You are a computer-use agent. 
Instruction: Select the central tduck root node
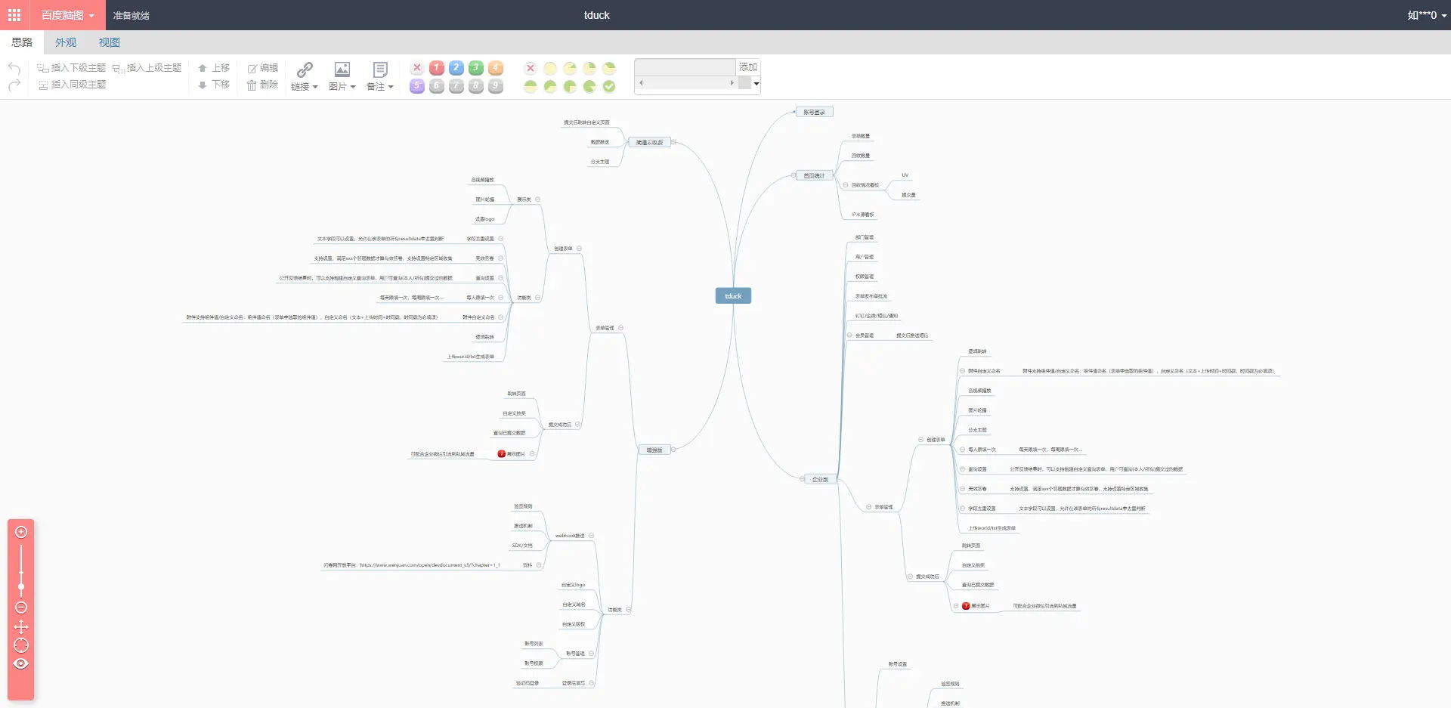(733, 296)
